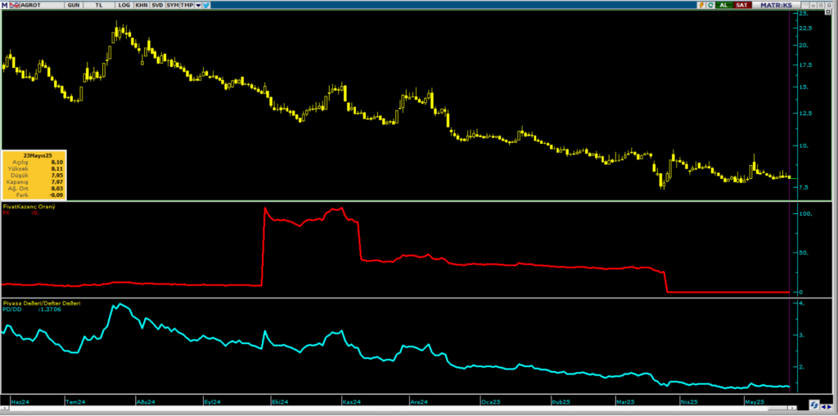
Task: Toggle the SVD button
Action: [x=157, y=5]
